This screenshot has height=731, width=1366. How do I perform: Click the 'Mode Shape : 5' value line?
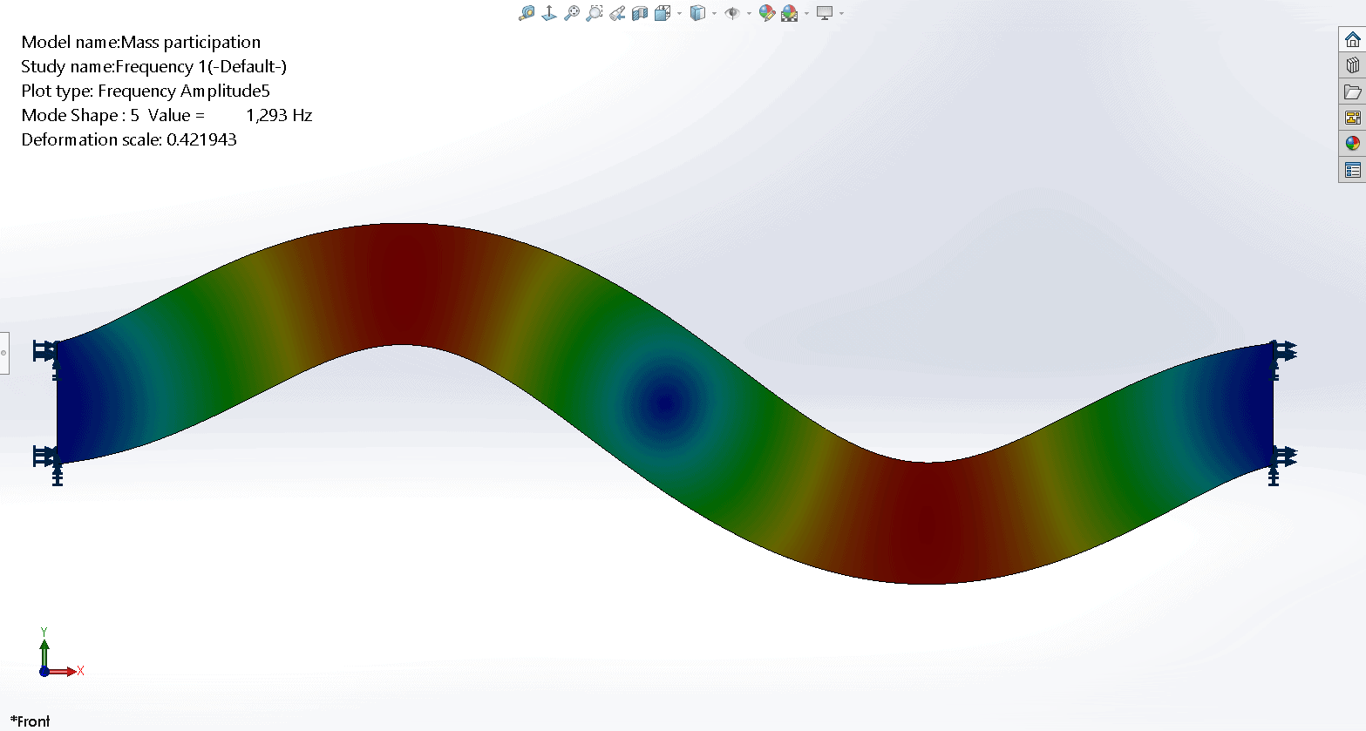pos(167,115)
